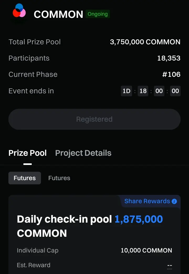Tap the Individual Cap 10,000 COMMON value

pyautogui.click(x=146, y=250)
